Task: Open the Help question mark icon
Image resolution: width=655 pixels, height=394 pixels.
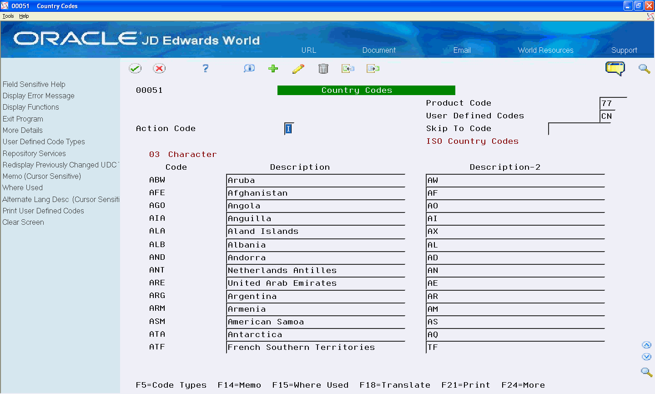Action: pyautogui.click(x=205, y=68)
